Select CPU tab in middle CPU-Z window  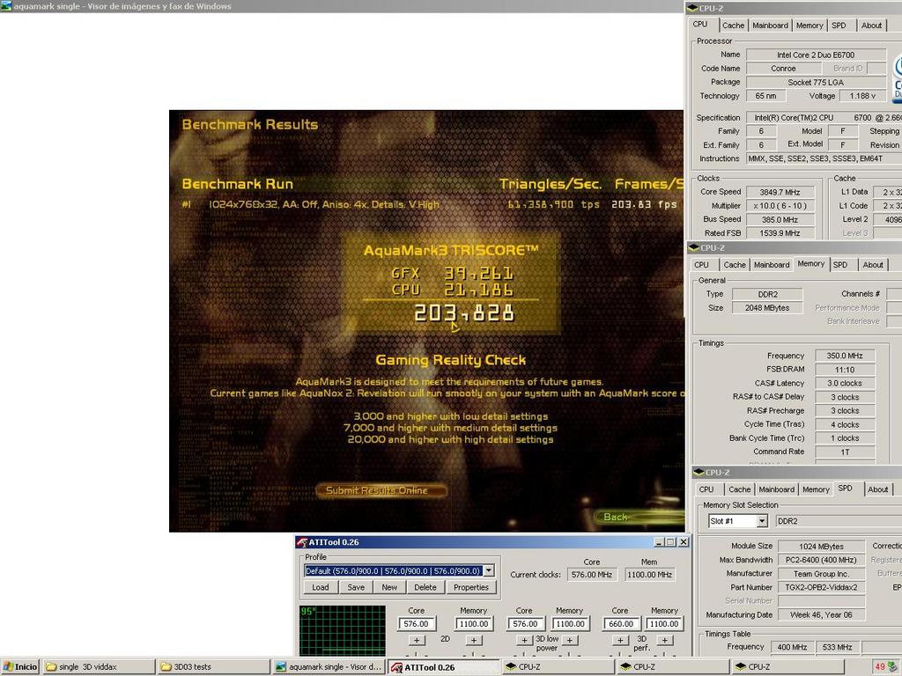702,265
